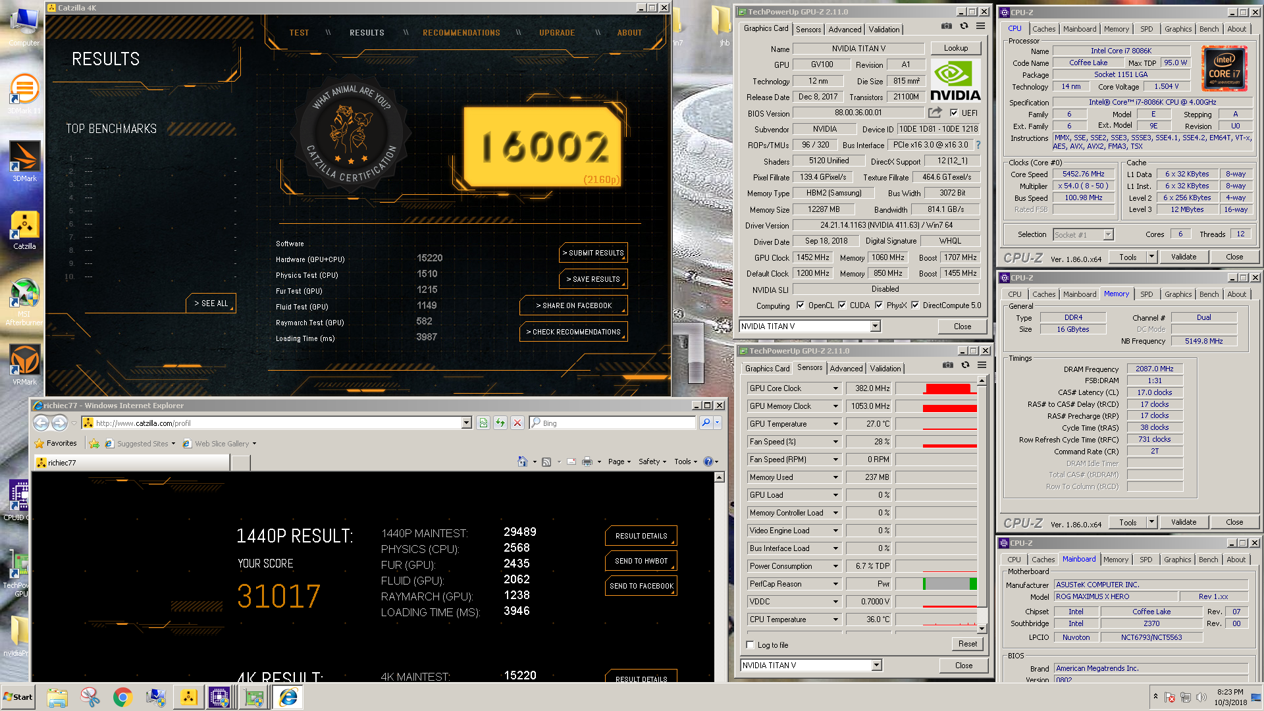The width and height of the screenshot is (1264, 711).
Task: Click Internet Explorer page scroll-up arrow
Action: click(x=719, y=477)
